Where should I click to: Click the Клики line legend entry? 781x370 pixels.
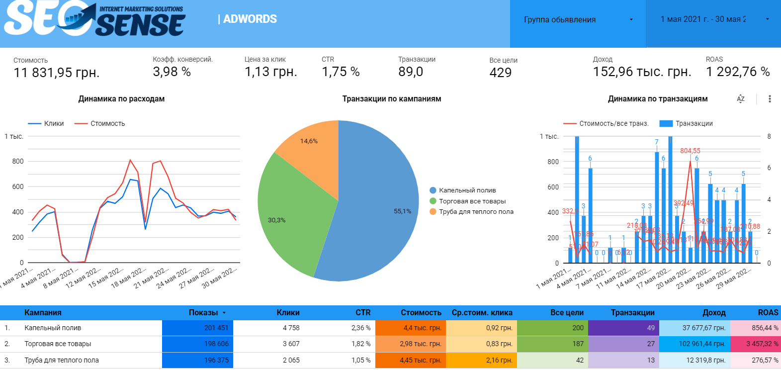click(46, 123)
